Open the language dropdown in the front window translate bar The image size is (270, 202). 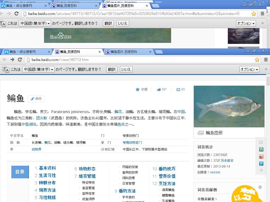[x=38, y=69]
